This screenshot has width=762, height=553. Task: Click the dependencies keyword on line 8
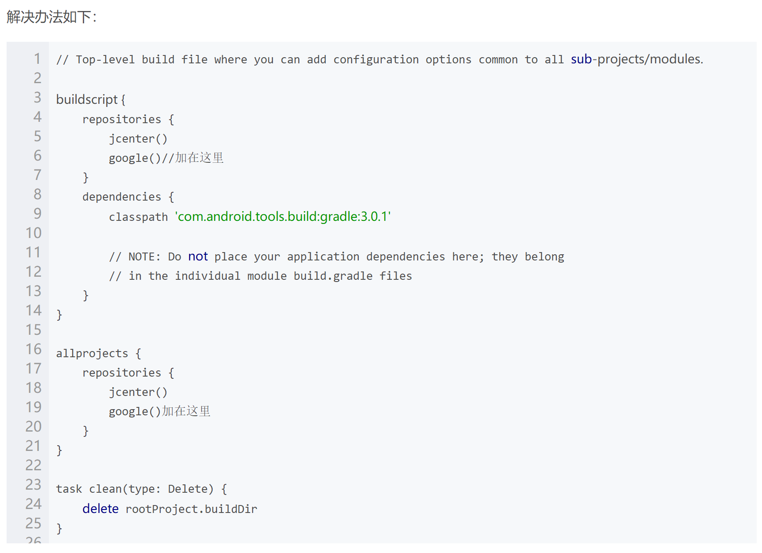pos(121,197)
